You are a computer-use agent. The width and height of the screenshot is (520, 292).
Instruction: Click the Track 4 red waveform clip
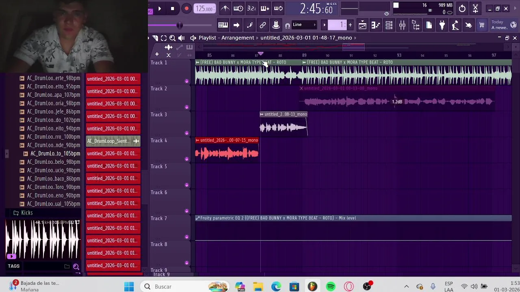tap(227, 153)
